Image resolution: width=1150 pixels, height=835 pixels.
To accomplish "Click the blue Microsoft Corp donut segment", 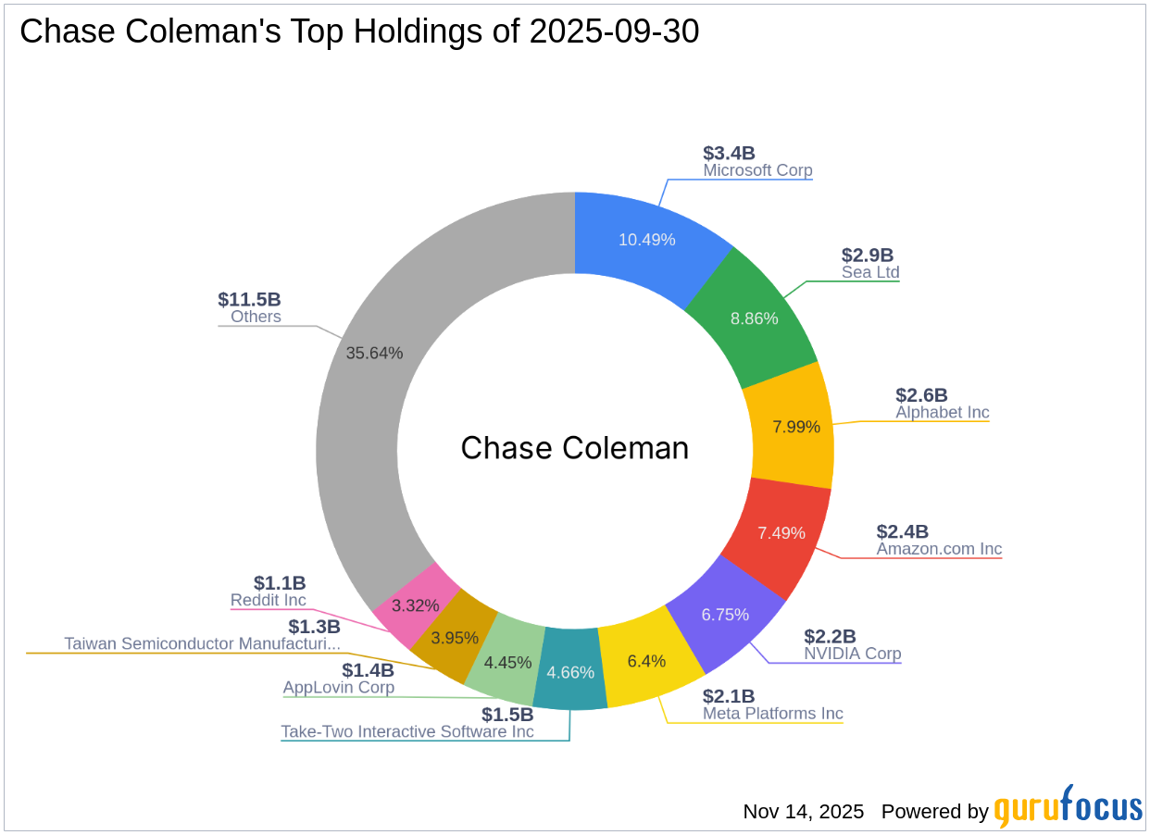I will pos(647,240).
